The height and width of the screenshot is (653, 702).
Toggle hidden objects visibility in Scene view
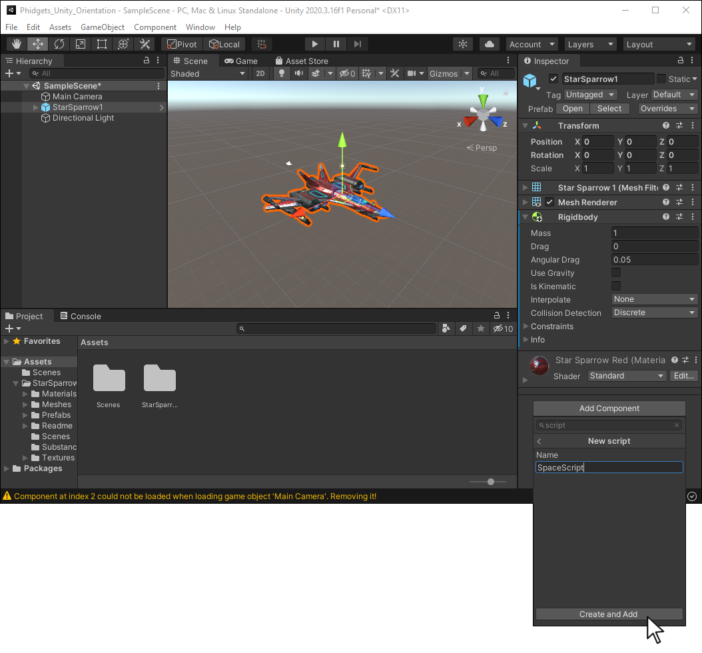[x=347, y=73]
